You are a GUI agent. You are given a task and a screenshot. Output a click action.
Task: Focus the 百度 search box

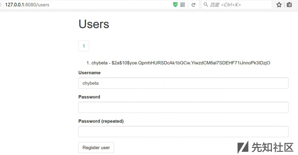click(x=237, y=4)
